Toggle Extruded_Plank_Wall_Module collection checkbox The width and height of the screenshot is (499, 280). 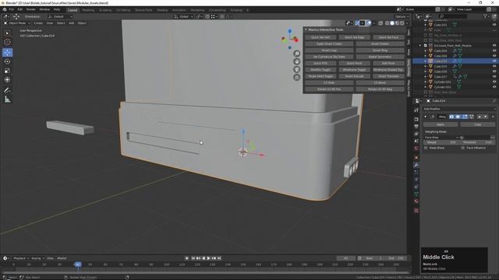(426, 46)
